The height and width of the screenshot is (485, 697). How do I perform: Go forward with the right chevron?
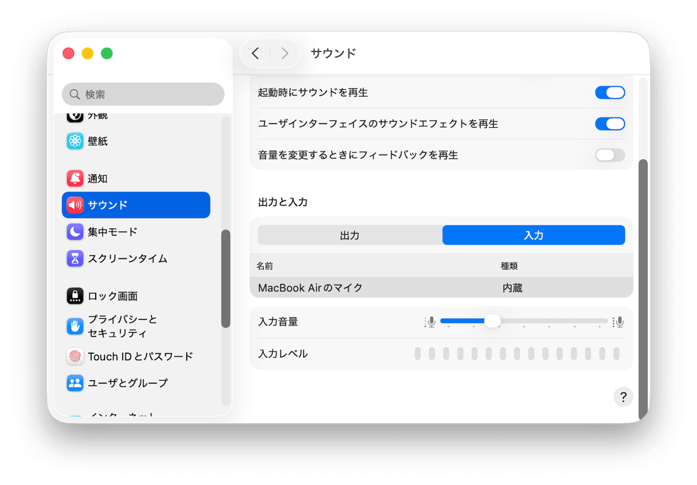(284, 53)
